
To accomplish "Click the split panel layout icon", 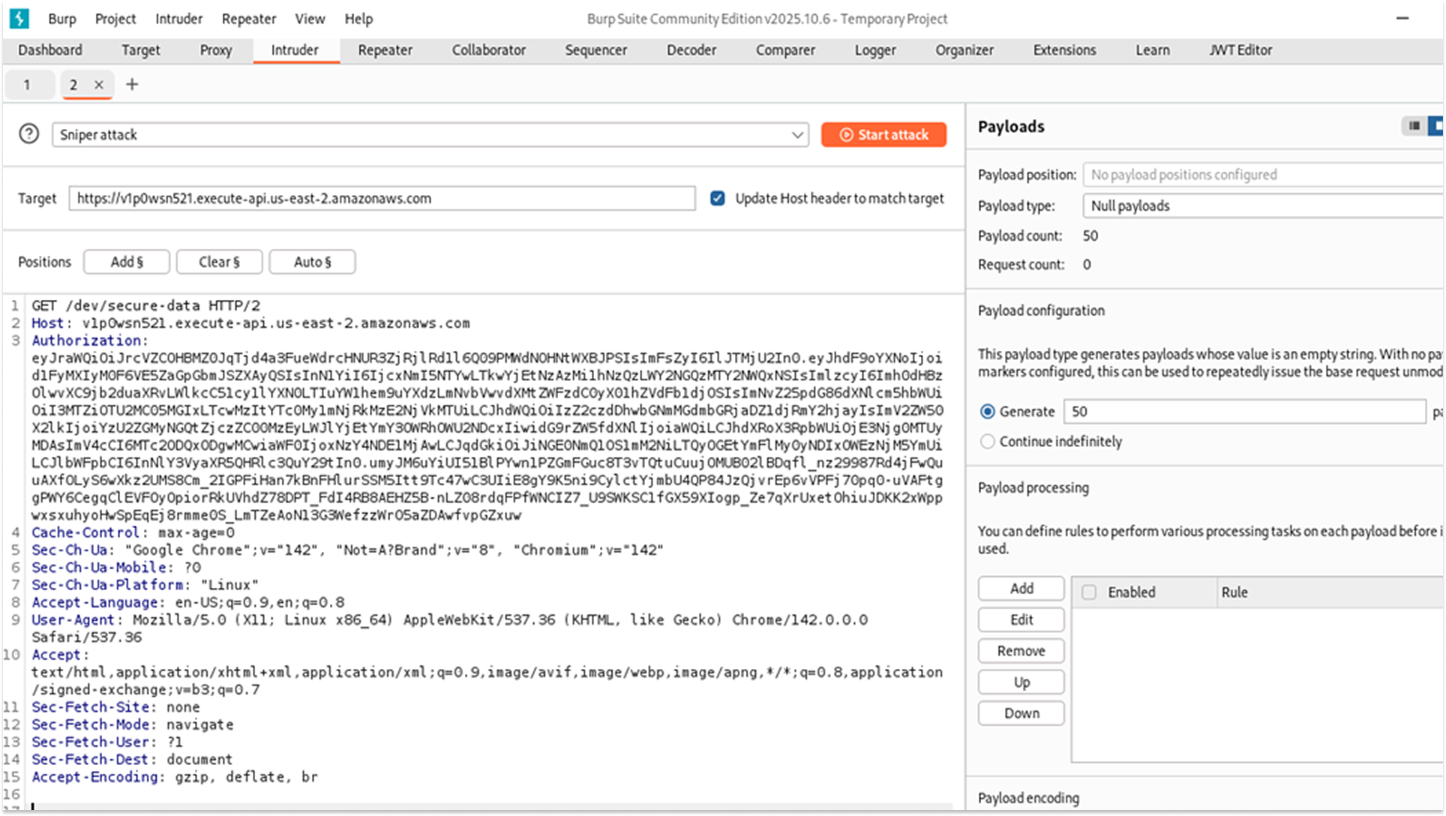I will coord(1412,126).
